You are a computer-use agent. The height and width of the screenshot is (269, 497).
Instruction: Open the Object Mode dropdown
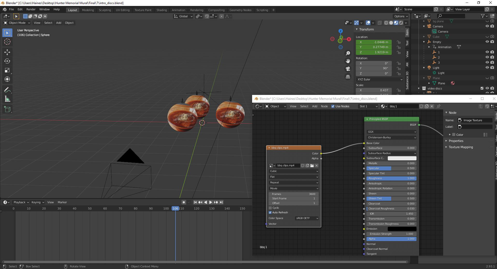click(x=17, y=23)
